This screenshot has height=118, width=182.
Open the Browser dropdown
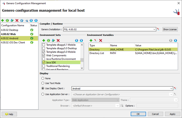coord(117,106)
